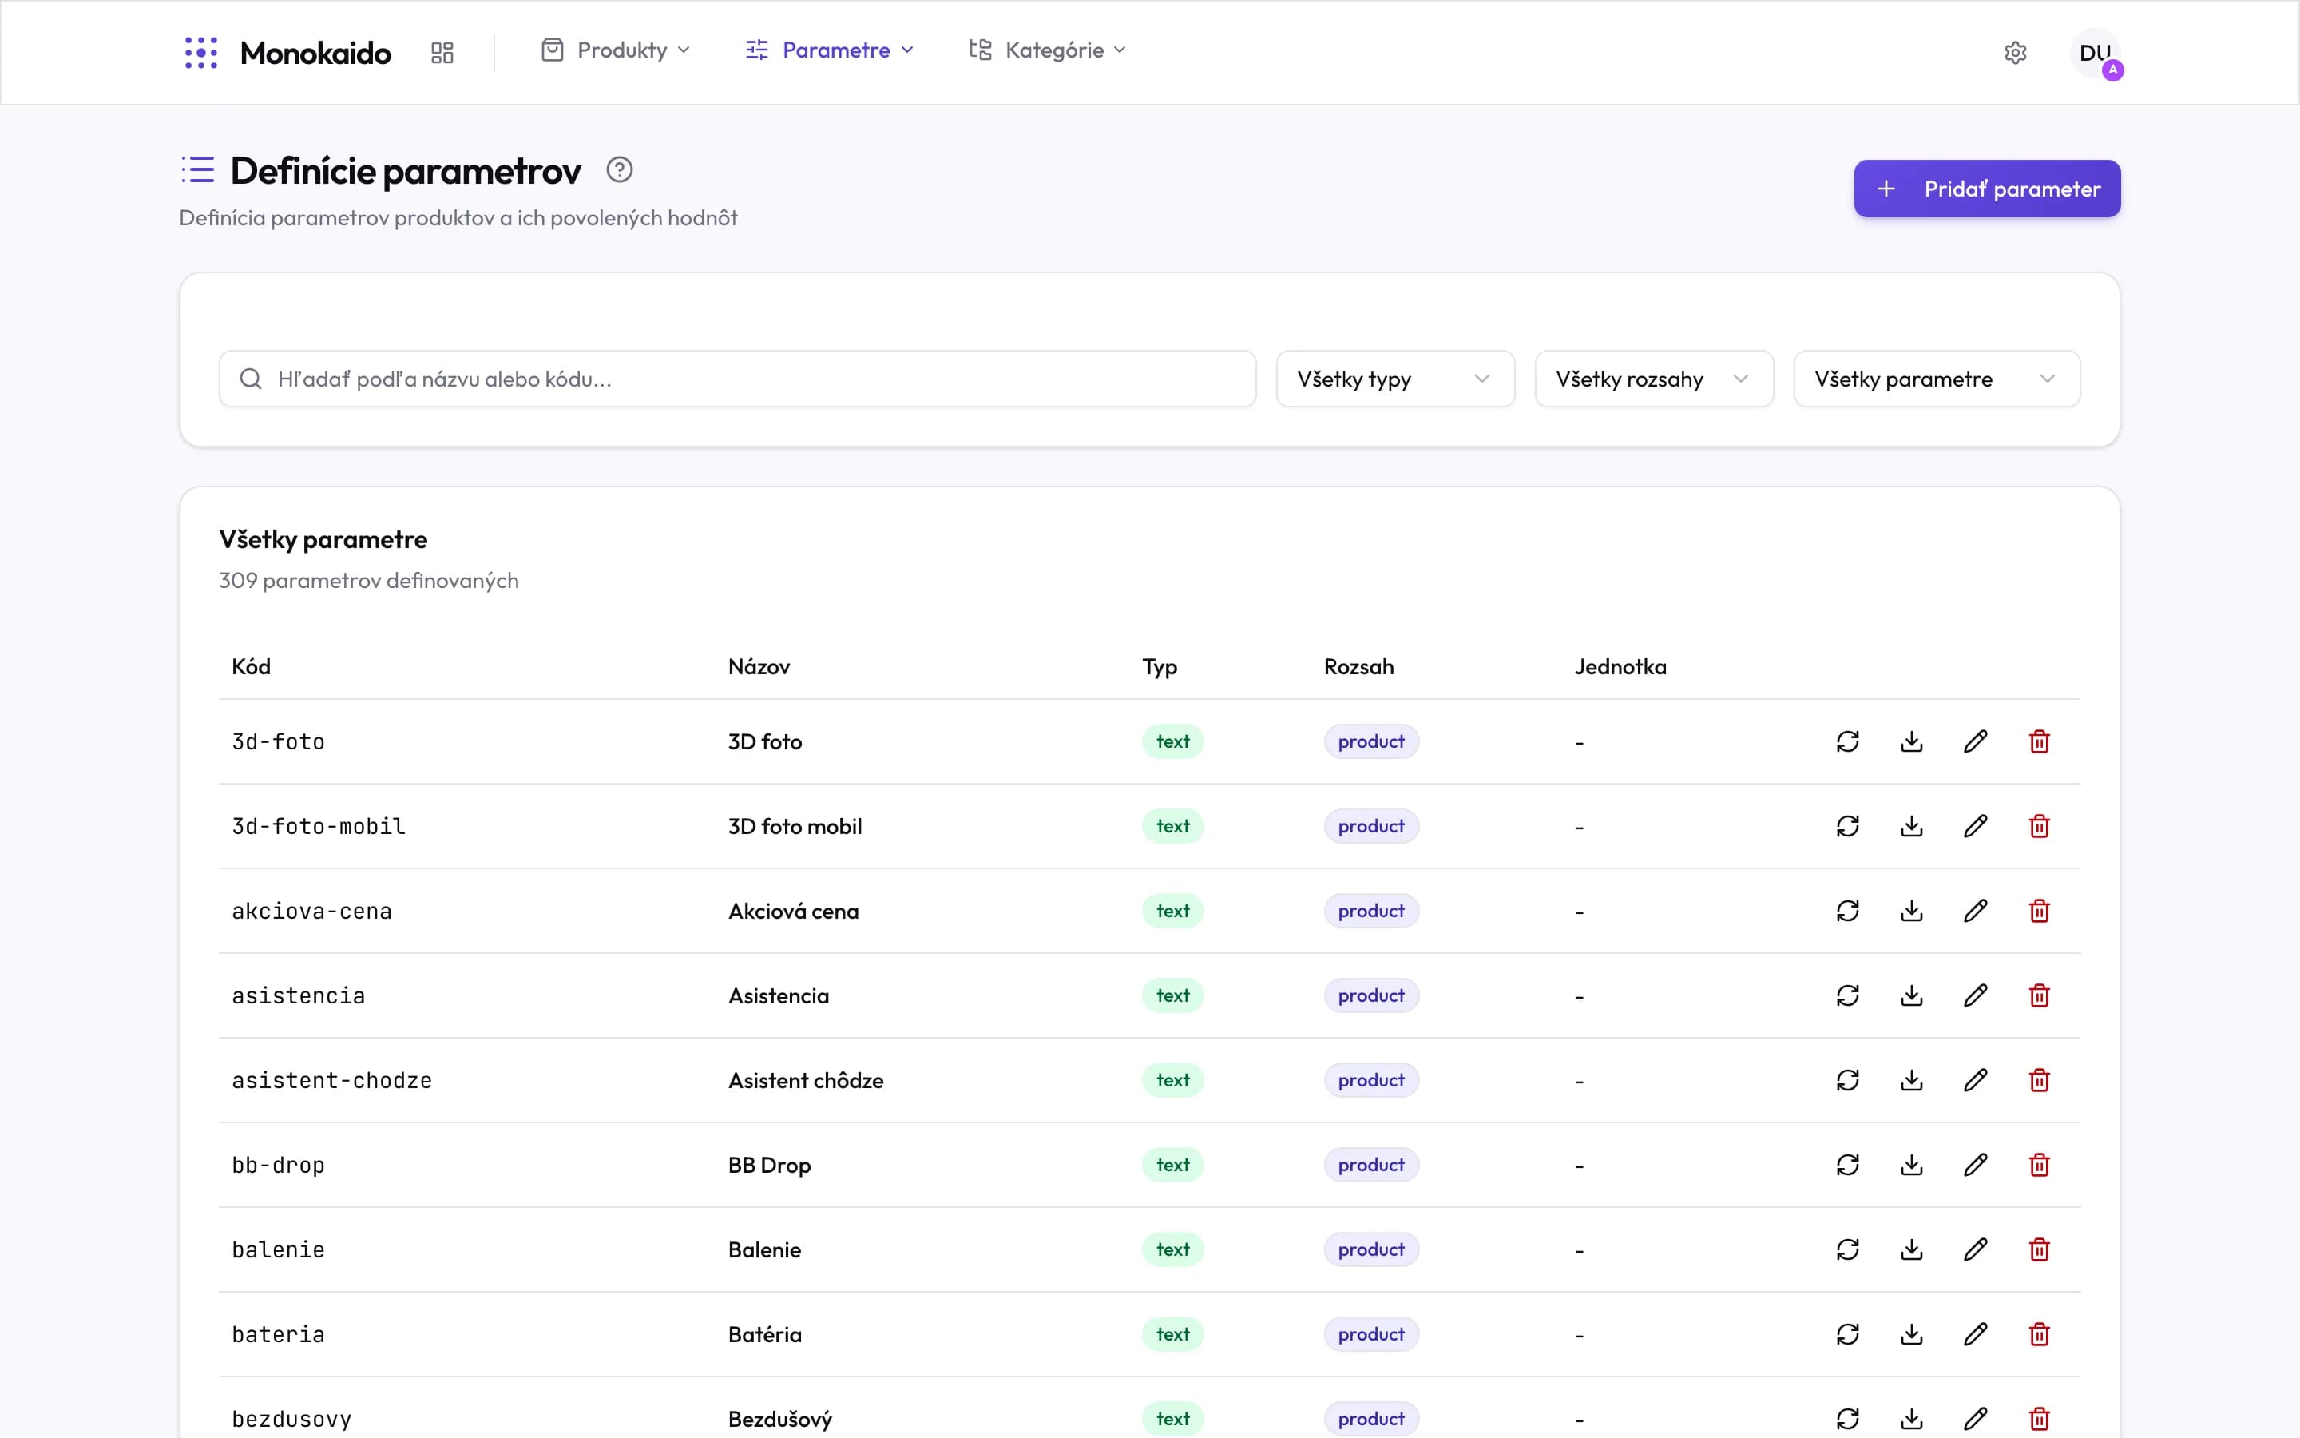This screenshot has height=1438, width=2300.
Task: Edit the bateria parameter
Action: (1975, 1334)
